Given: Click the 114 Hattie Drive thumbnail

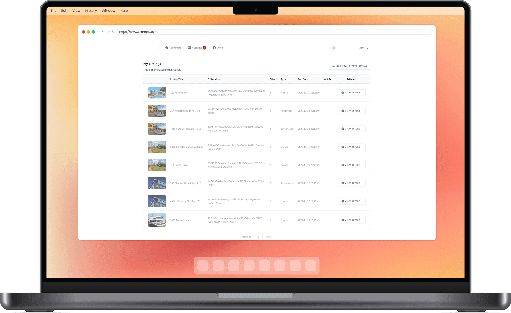Looking at the screenshot, I should coord(157,165).
